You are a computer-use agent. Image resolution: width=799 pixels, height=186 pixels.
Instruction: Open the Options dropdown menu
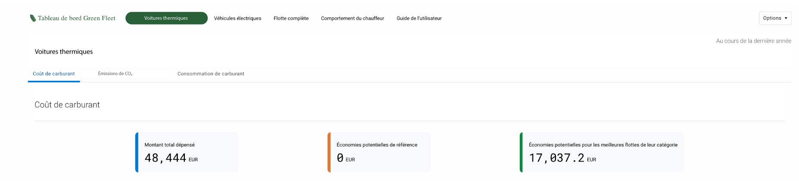click(772, 18)
